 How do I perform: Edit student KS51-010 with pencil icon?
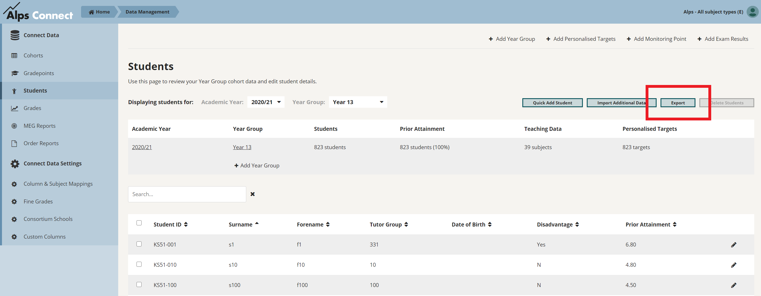coord(733,265)
